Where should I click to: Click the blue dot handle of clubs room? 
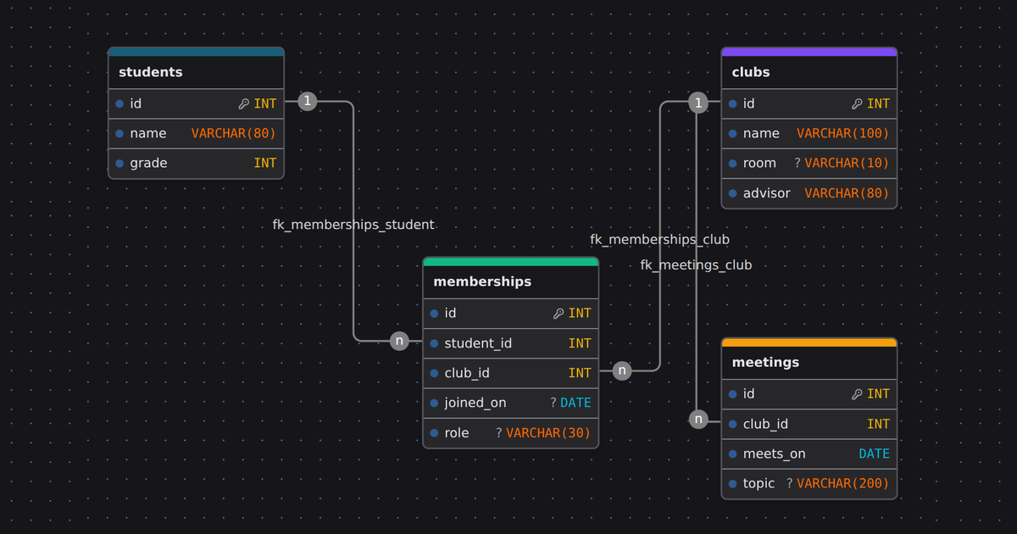[733, 164]
